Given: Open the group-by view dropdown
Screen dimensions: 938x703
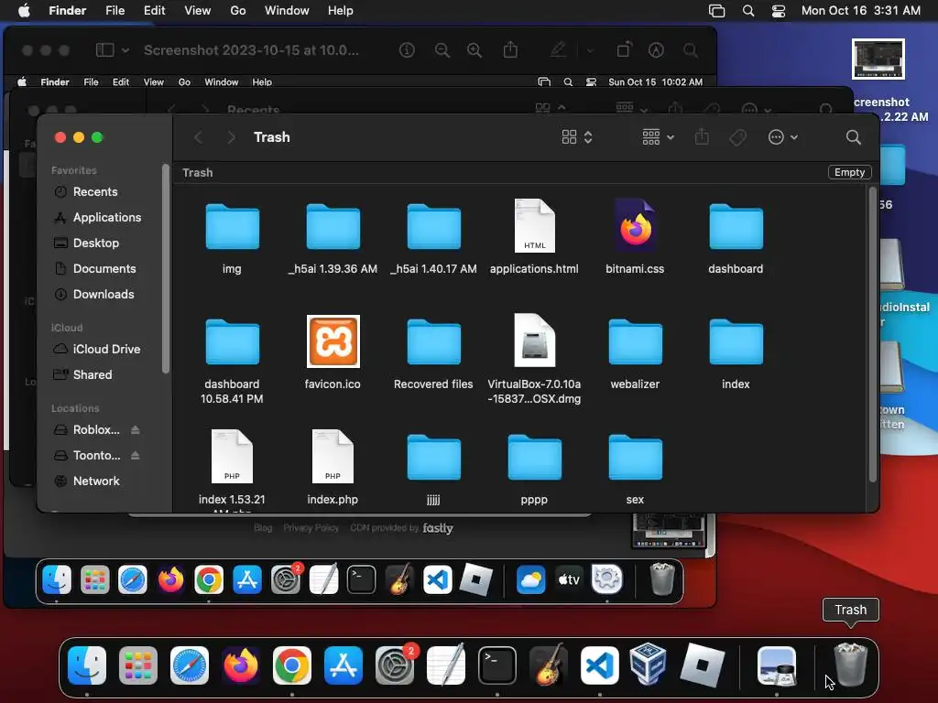Looking at the screenshot, I should [658, 137].
